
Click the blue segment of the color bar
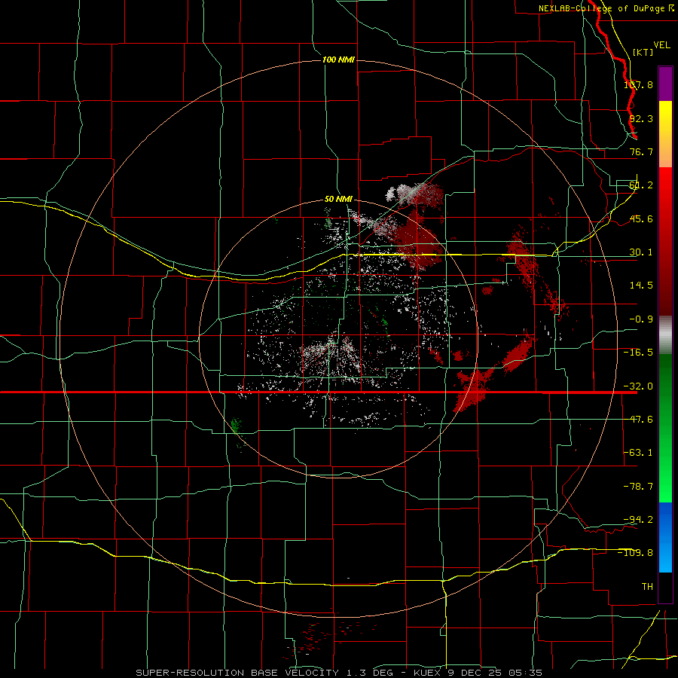click(665, 537)
